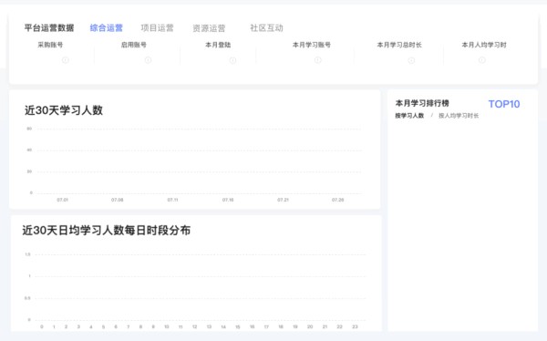Viewport: 547px width, 341px height.
Task: Click the 07.26 date on the x-axis
Action: point(337,200)
